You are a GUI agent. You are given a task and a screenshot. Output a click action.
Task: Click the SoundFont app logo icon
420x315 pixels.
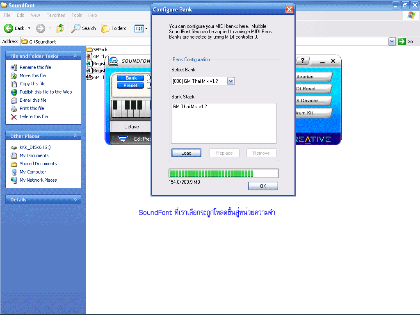pyautogui.click(x=113, y=61)
